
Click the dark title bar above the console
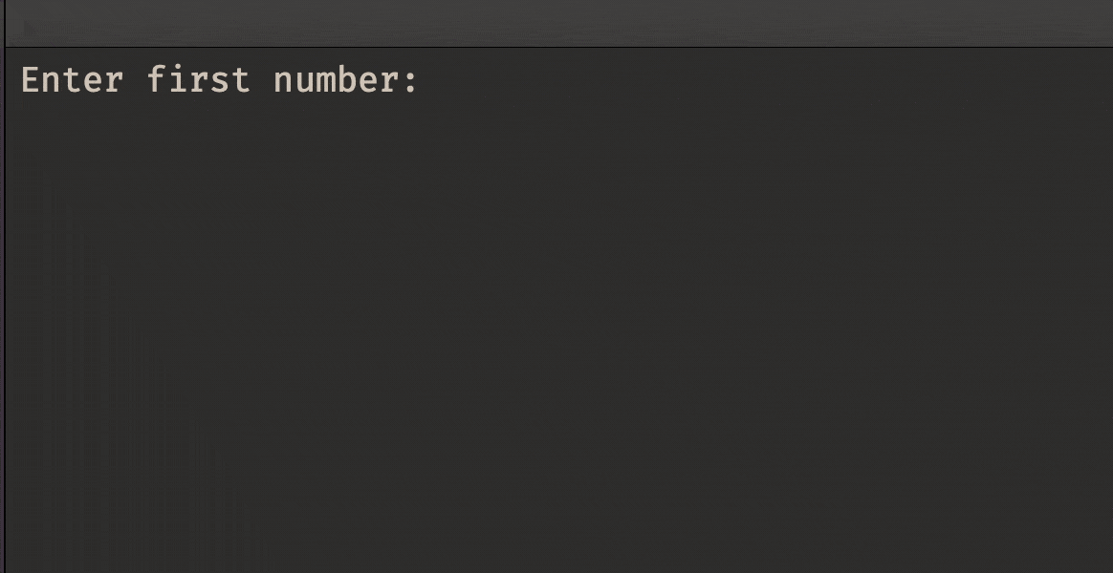(x=556, y=22)
